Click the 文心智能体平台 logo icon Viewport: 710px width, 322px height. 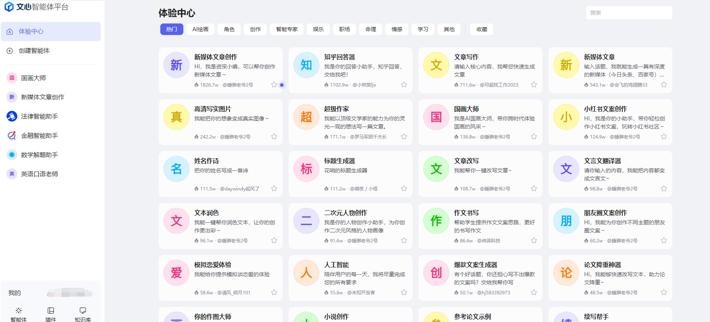tap(8, 7)
